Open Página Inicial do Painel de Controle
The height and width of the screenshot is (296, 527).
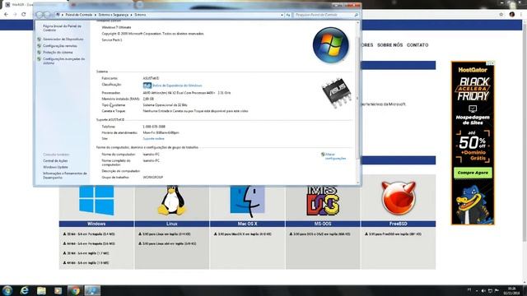pos(63,28)
